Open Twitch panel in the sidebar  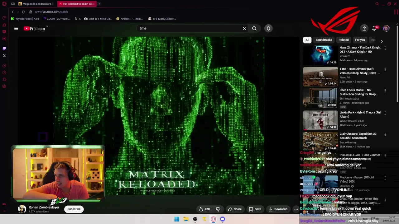tap(4, 49)
